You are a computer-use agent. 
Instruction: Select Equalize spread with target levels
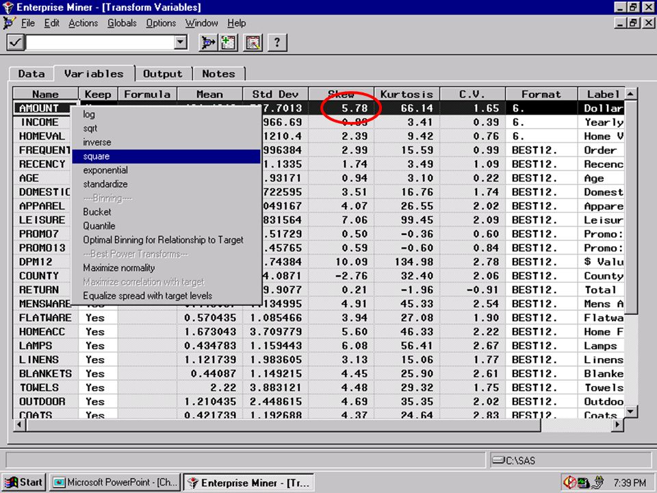click(x=166, y=296)
